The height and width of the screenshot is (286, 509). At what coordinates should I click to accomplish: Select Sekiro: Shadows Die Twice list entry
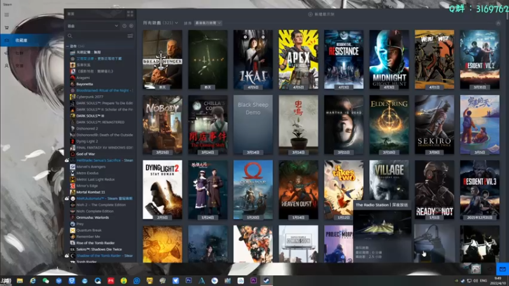(99, 249)
